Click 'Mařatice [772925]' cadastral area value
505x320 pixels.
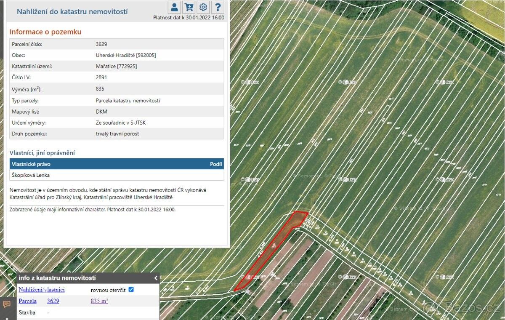pos(116,67)
